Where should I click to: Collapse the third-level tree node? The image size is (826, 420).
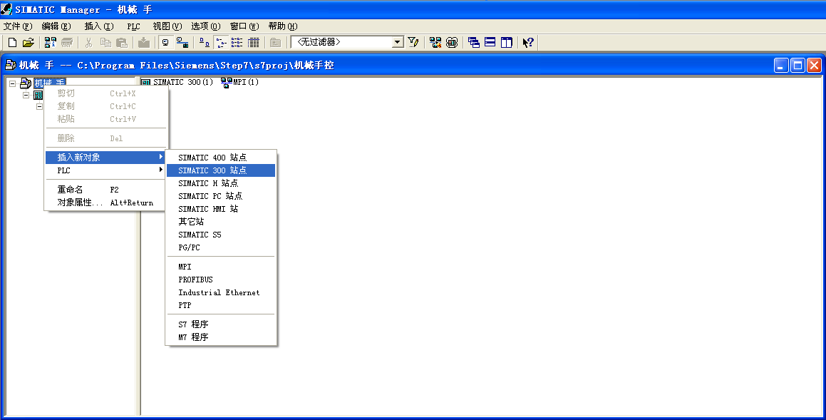click(x=39, y=106)
